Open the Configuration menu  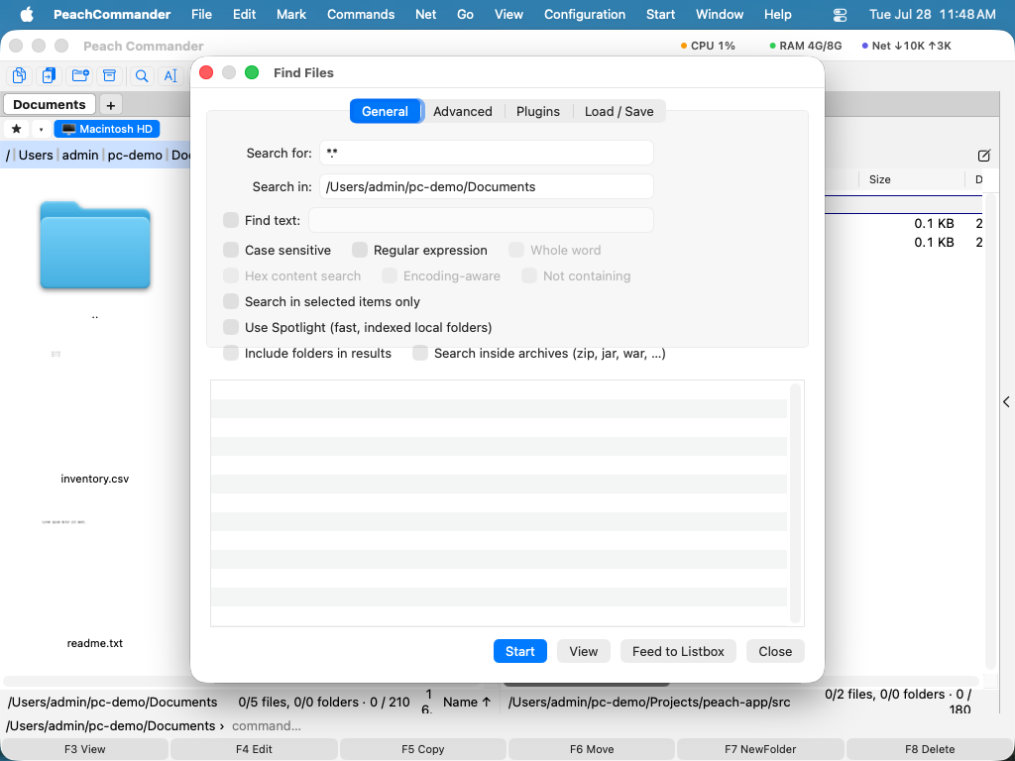(585, 14)
